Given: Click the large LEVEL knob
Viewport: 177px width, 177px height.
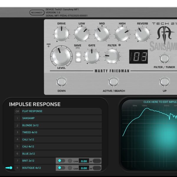Looking at the screenshot, I should (x=61, y=56).
